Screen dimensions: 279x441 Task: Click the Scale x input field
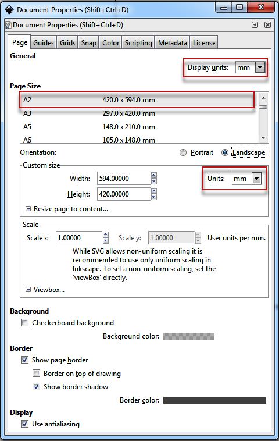(79, 237)
